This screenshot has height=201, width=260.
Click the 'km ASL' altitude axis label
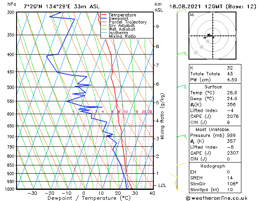tap(159, 7)
